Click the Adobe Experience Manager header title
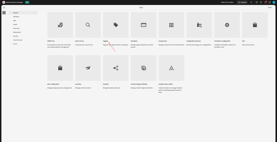The image size is (277, 142). point(14,2)
